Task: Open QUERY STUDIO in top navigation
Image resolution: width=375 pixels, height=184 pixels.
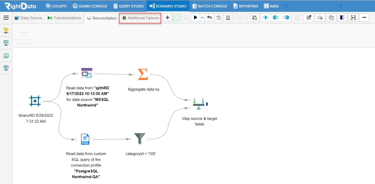Action: pos(129,6)
